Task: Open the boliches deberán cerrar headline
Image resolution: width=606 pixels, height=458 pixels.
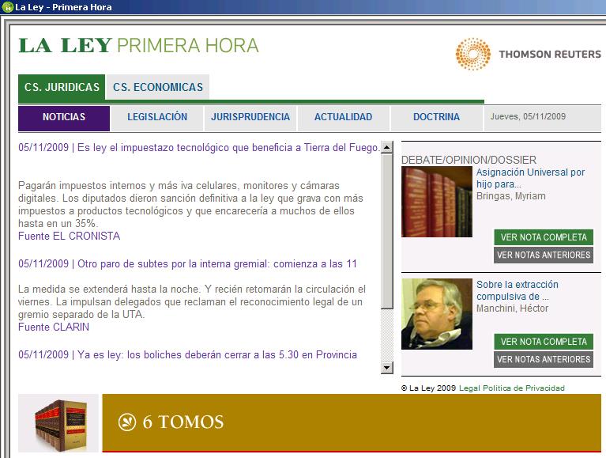Action: [x=187, y=354]
